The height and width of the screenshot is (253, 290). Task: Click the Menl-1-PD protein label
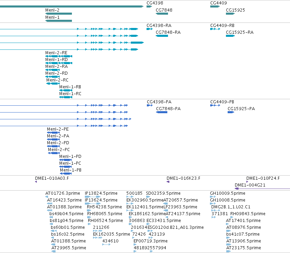[70, 157]
